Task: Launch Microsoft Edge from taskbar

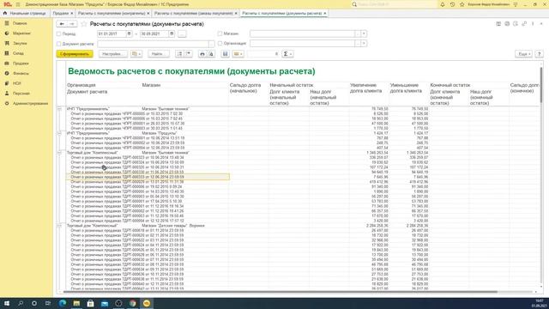Action: (x=63, y=303)
